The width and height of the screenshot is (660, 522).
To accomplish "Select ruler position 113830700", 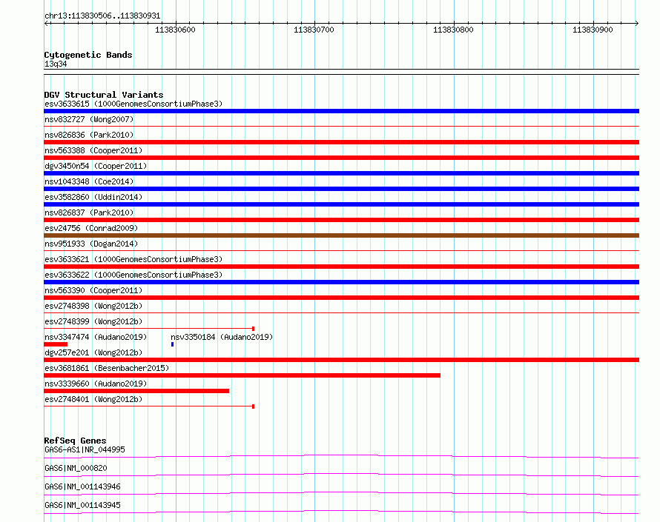I will coord(314,30).
